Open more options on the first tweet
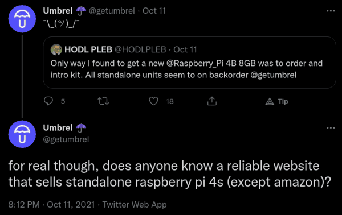 click(x=331, y=11)
